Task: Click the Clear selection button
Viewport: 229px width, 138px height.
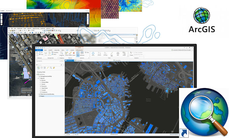Action: coord(87,52)
